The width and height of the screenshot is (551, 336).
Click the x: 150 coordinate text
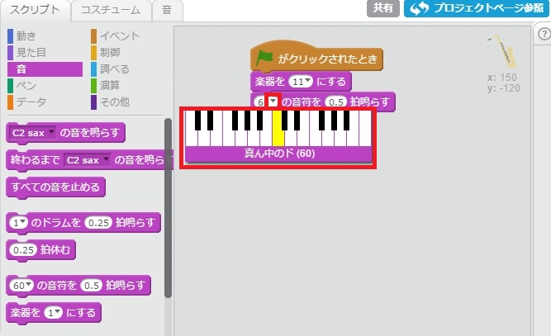502,78
